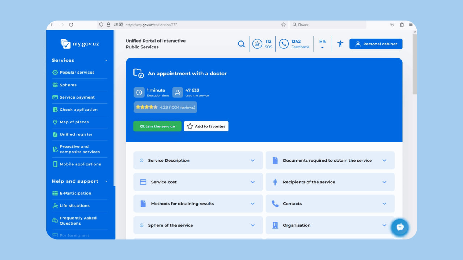Click the Add to favorites button

pyautogui.click(x=206, y=126)
